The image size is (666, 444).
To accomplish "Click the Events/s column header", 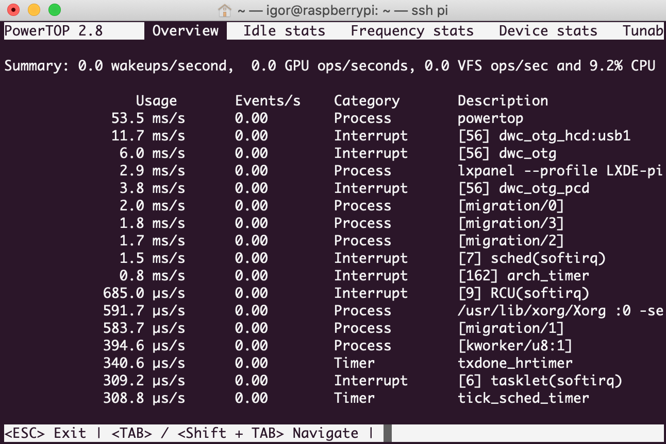I will (x=268, y=101).
